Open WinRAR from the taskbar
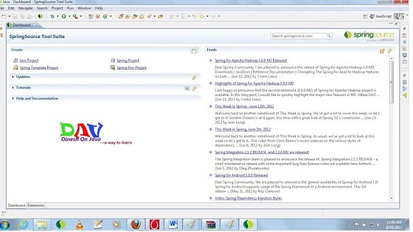Image resolution: width=413 pixels, height=232 pixels. (x=211, y=225)
